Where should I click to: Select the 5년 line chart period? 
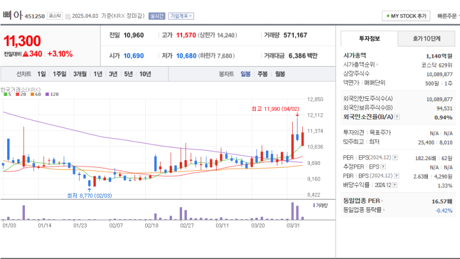128,74
